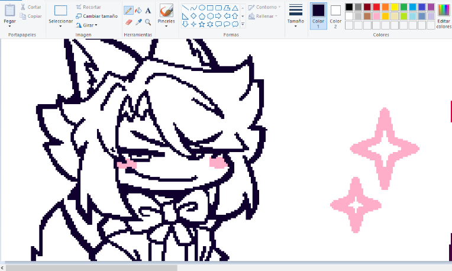This screenshot has height=271, width=452.
Task: Pick the pink color swatch
Action: pos(376,16)
